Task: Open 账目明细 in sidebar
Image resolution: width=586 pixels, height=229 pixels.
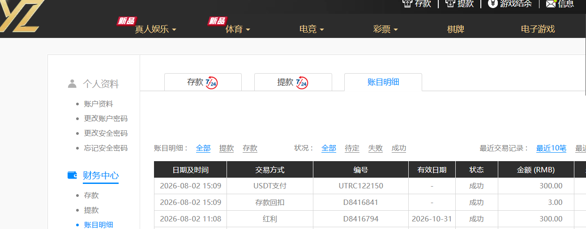Action: [x=98, y=225]
